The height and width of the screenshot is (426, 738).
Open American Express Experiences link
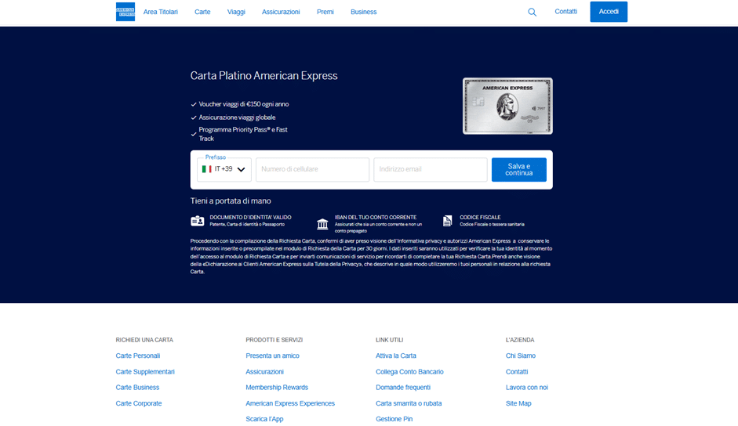(x=290, y=403)
